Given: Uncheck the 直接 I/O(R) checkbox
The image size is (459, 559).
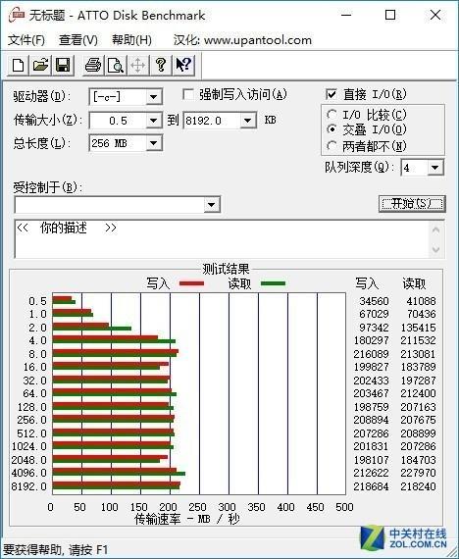Looking at the screenshot, I should point(331,94).
